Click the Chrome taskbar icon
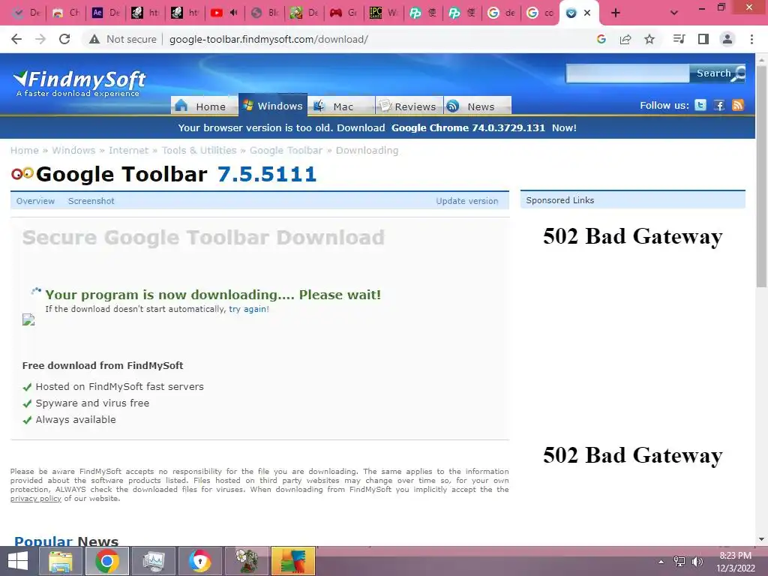The image size is (768, 576). point(107,561)
